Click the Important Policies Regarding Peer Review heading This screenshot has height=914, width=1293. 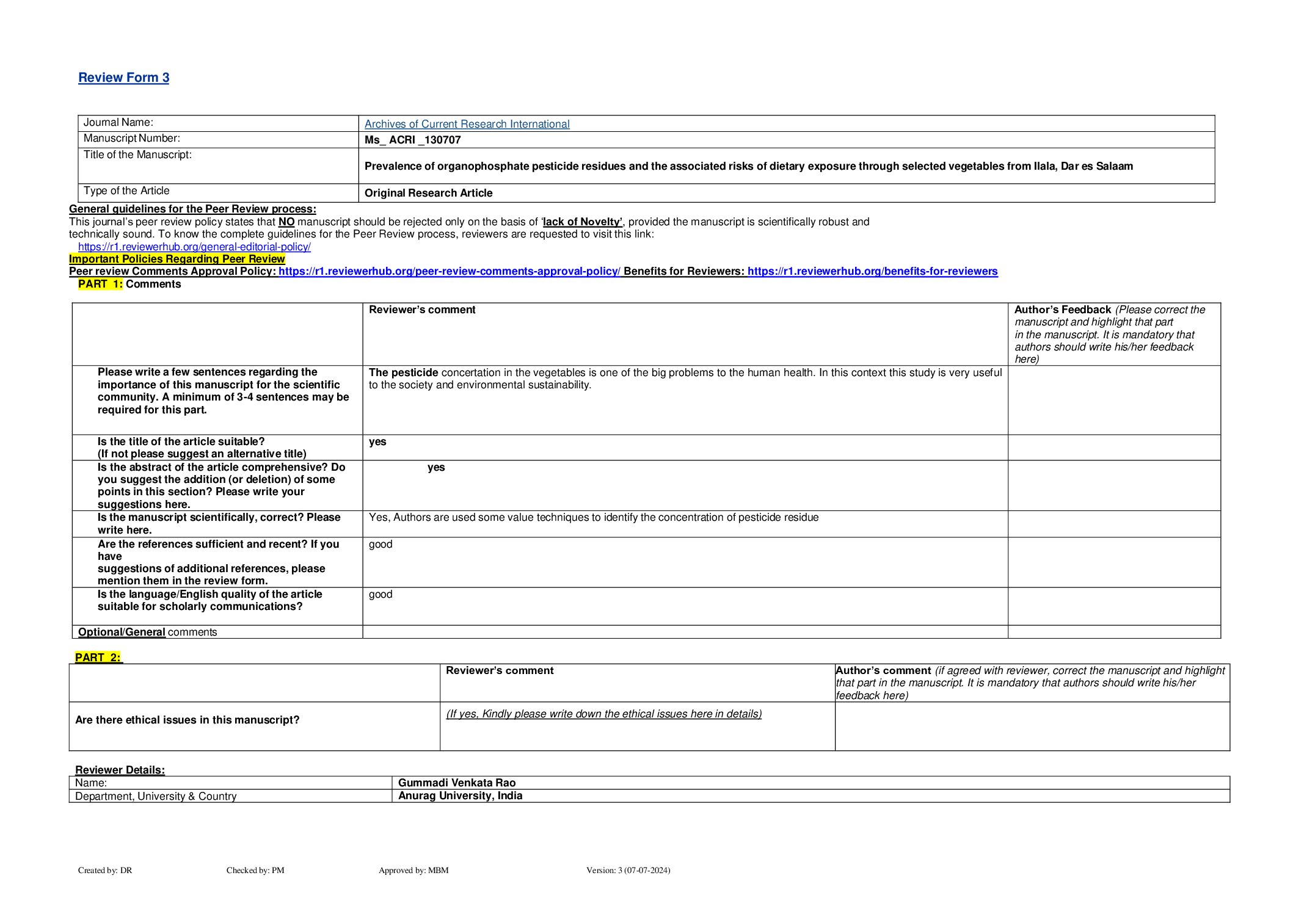tap(177, 259)
